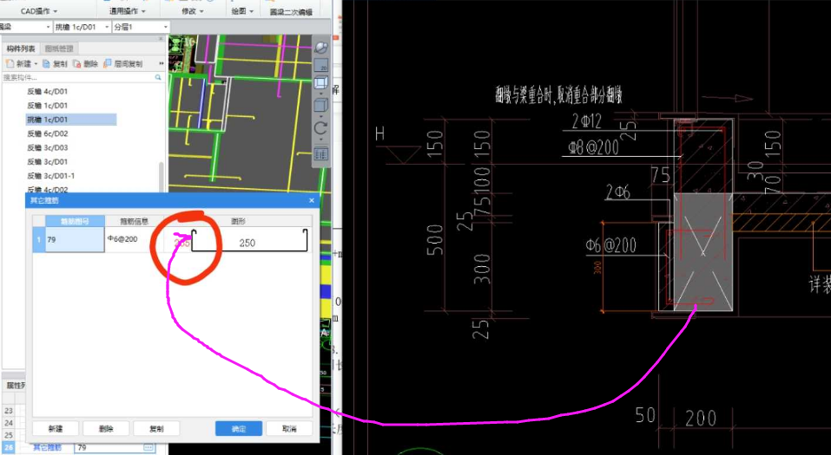Click the 2Φ12 label in CAD drawing
831x455 pixels.
[x=587, y=121]
